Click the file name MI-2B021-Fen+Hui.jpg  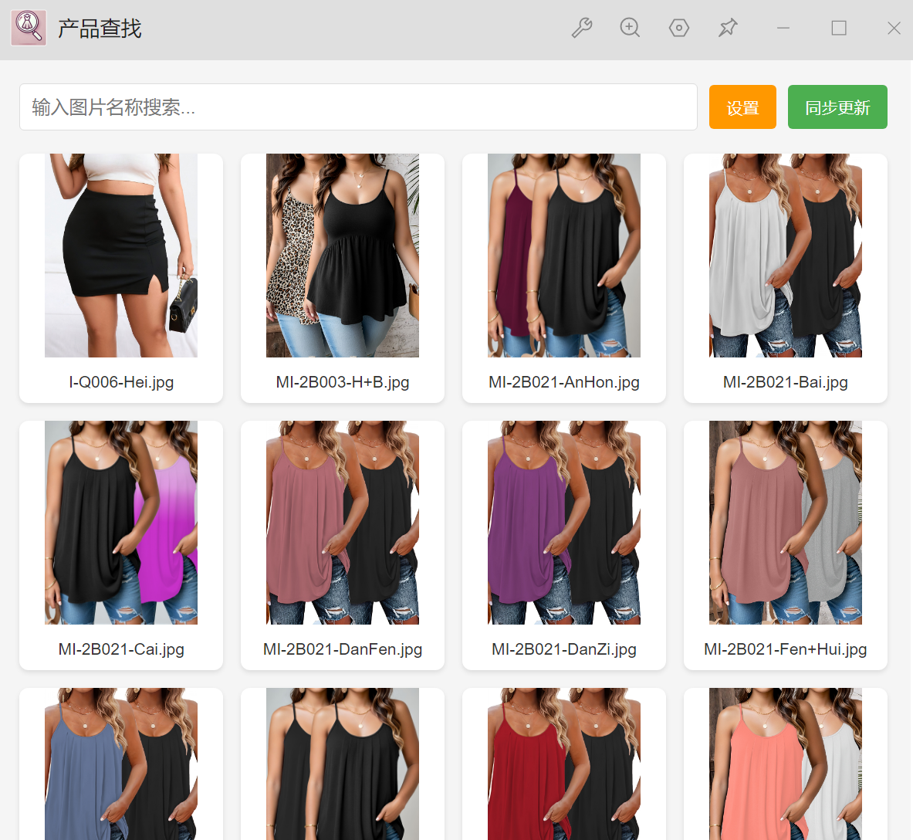coord(786,649)
